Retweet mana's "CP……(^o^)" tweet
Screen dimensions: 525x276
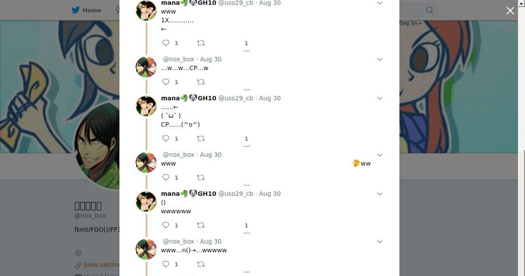(x=200, y=138)
